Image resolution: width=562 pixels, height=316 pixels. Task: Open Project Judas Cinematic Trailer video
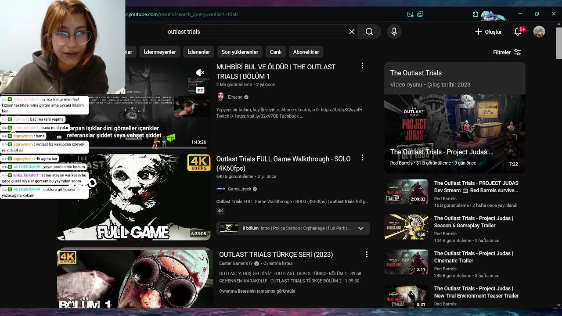point(473,257)
